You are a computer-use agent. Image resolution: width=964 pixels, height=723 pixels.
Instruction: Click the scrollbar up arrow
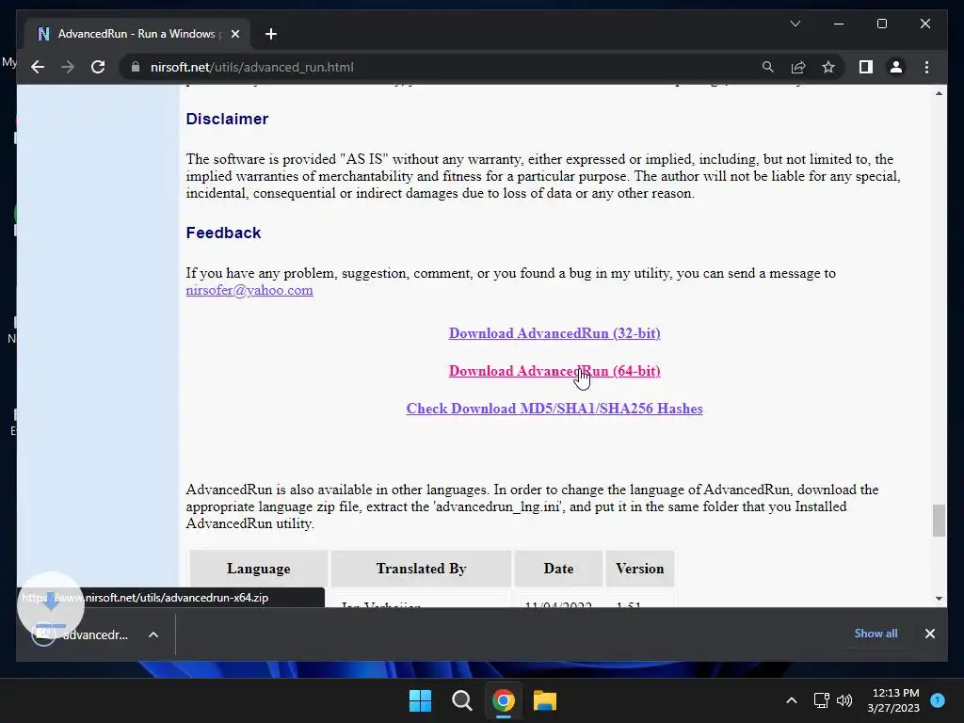point(939,93)
